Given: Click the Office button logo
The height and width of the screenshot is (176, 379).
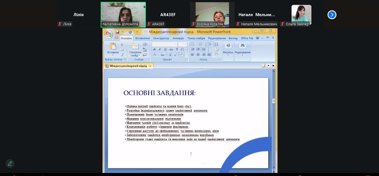Looking at the screenshot, I should click(x=109, y=34).
